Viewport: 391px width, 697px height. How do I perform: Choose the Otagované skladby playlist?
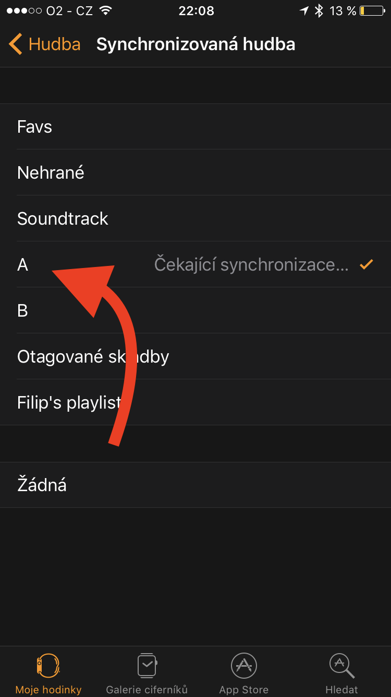[93, 357]
